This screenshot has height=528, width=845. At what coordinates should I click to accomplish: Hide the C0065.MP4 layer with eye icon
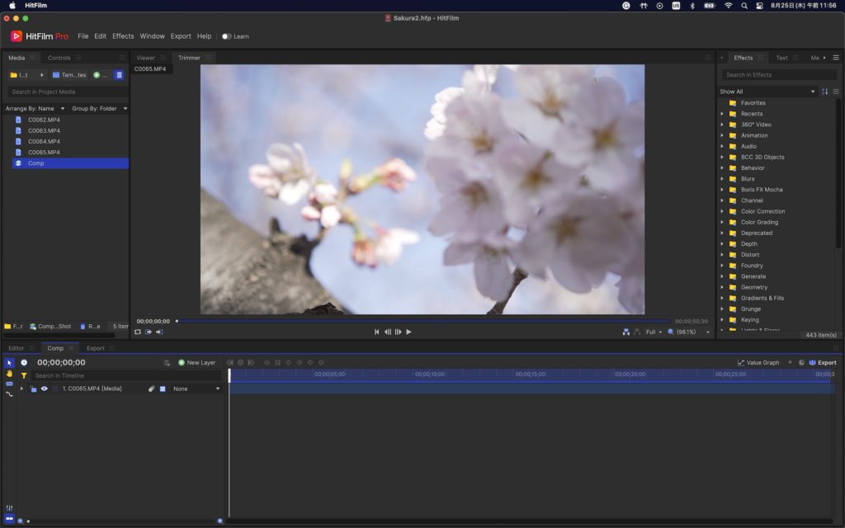(x=45, y=389)
